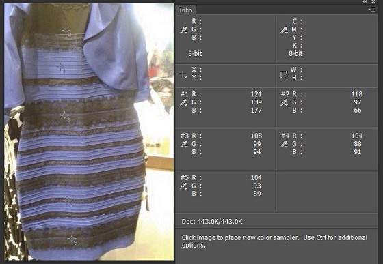
Task: Select the Info panel tab
Action: (x=185, y=10)
